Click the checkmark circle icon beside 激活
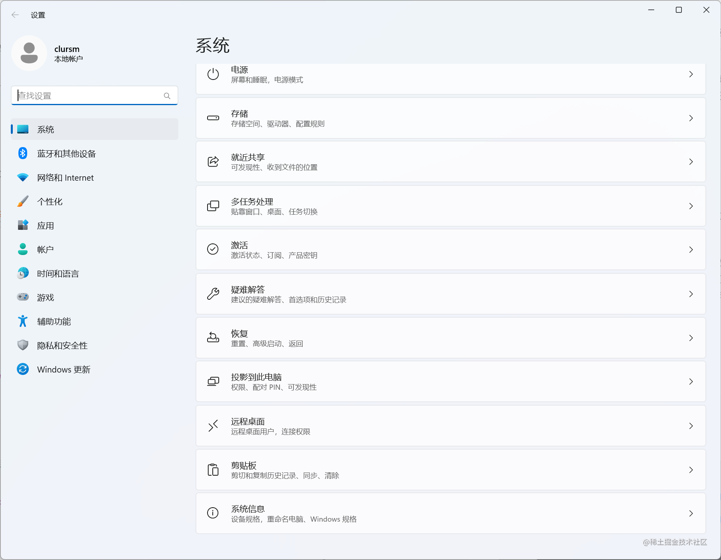 pyautogui.click(x=213, y=249)
